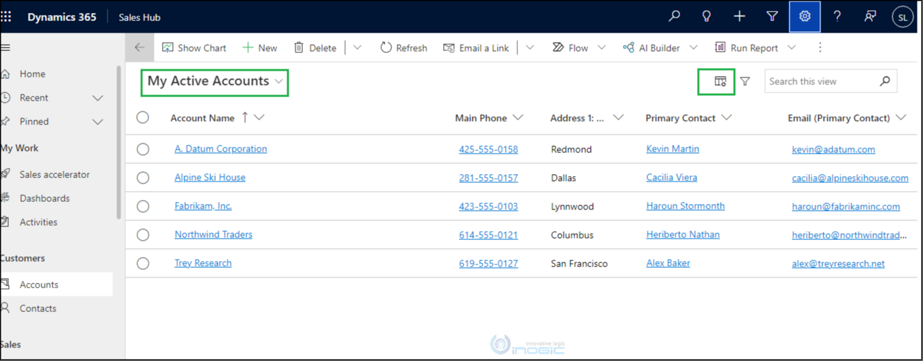Open the lightbulb assistant icon
923x361 pixels.
click(x=707, y=16)
